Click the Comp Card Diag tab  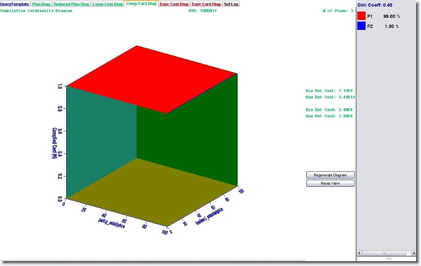point(141,4)
